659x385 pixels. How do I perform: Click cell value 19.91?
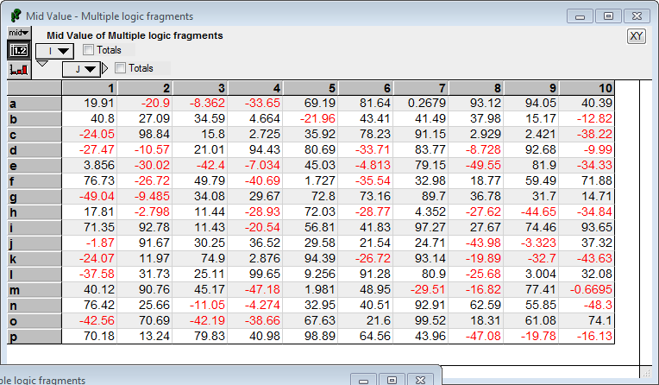pyautogui.click(x=99, y=103)
